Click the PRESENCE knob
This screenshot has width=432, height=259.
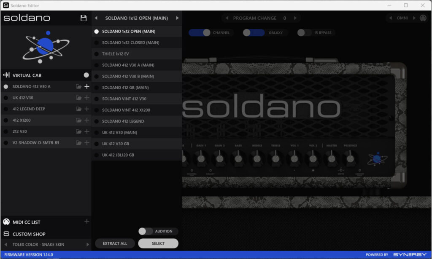[350, 158]
